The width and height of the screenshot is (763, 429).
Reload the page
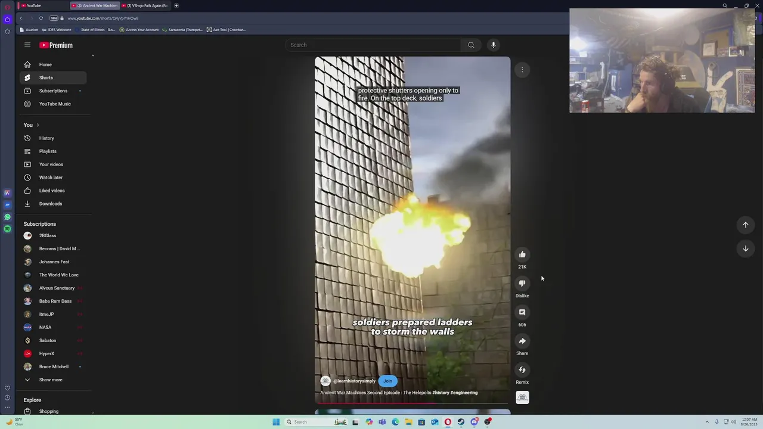tap(41, 18)
